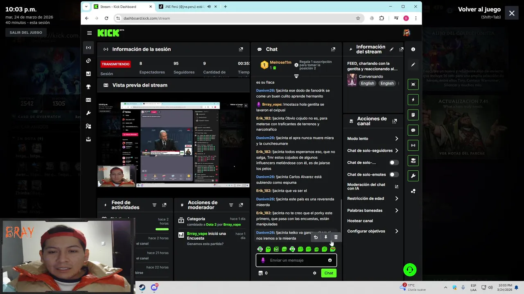The image size is (524, 294).
Task: Open the community users icon in the left sidebar
Action: coord(88,126)
